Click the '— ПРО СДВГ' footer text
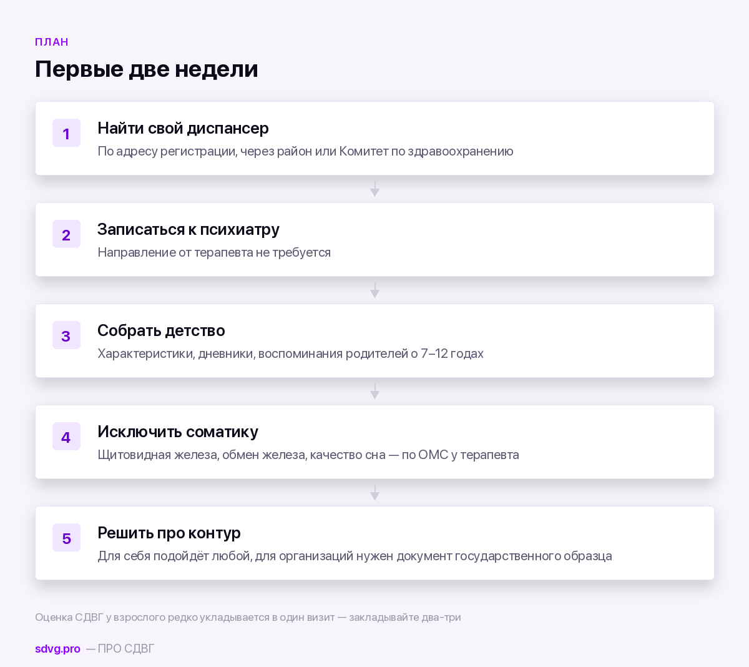This screenshot has height=667, width=749. tap(120, 648)
